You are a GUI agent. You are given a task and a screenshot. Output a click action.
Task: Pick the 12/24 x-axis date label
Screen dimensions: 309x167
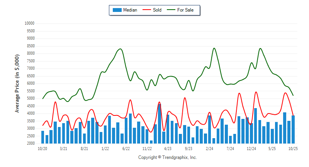251,148
